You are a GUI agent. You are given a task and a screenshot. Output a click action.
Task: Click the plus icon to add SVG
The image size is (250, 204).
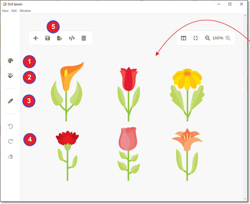tap(36, 38)
